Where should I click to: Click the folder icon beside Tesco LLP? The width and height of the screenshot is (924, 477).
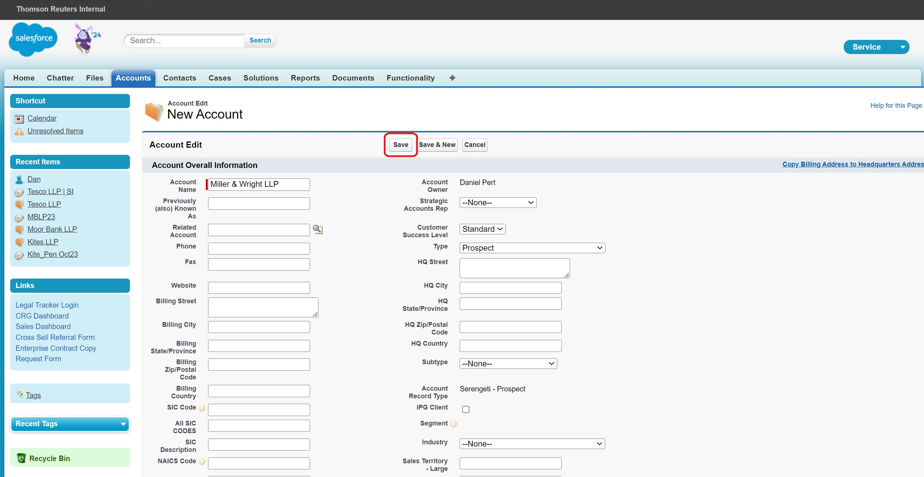click(19, 205)
